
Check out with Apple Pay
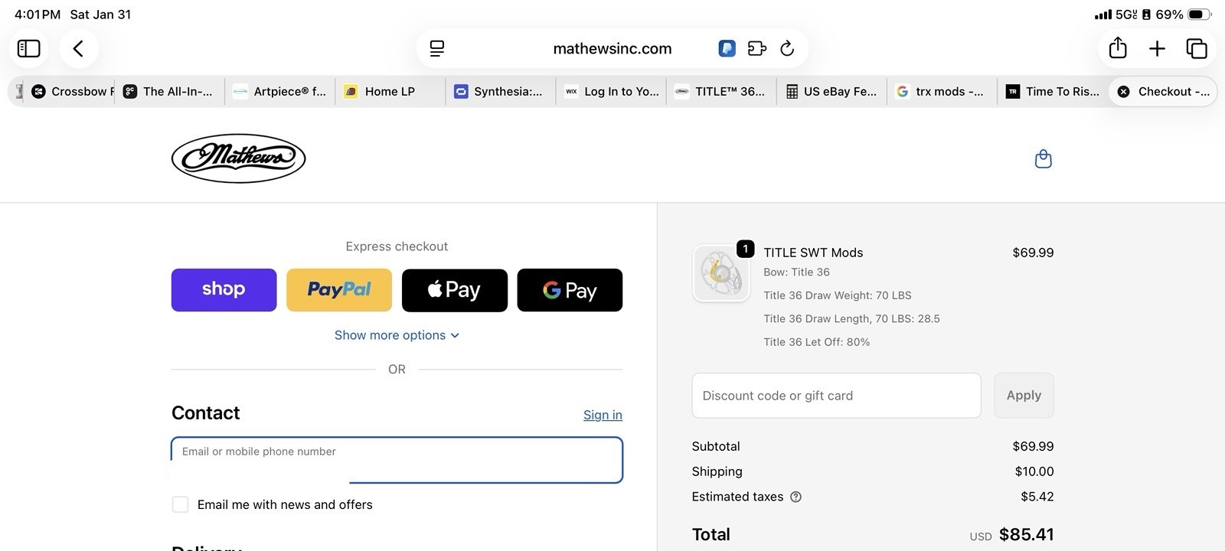click(x=455, y=290)
